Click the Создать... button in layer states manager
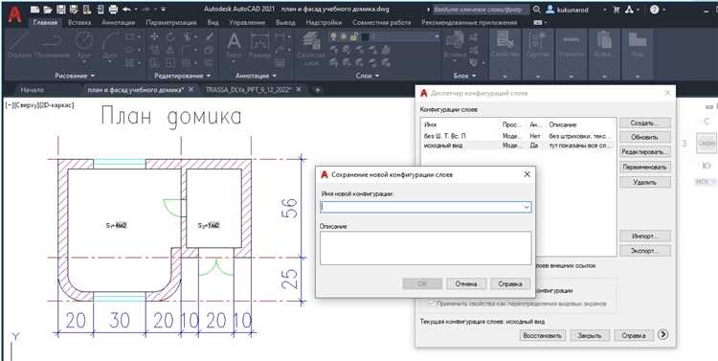Image resolution: width=718 pixels, height=361 pixels. click(x=644, y=123)
